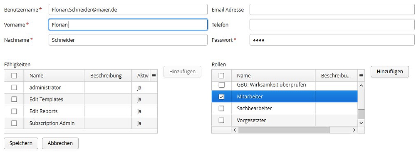Focus the Benutzername input field
The image size is (416, 152).
point(128,10)
